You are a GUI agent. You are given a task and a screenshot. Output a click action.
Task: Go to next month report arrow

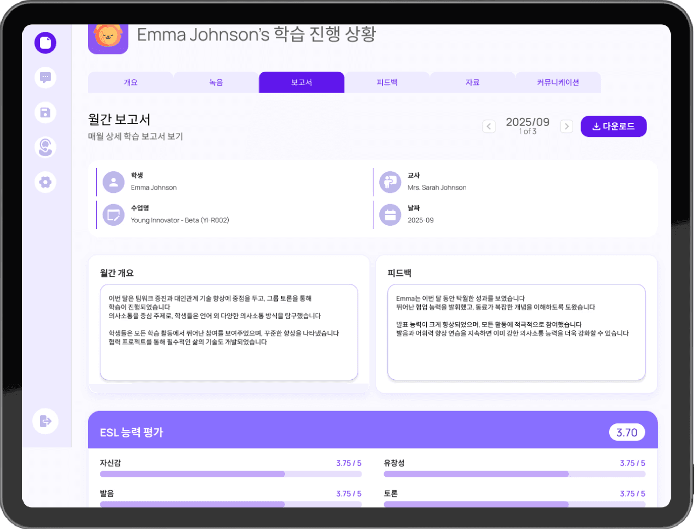tap(567, 127)
